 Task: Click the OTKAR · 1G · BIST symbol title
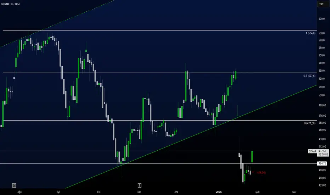tap(11, 4)
